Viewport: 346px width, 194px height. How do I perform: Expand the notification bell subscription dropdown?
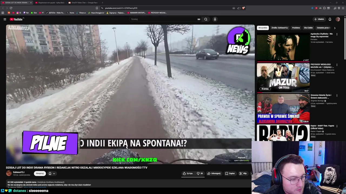coord(52,174)
